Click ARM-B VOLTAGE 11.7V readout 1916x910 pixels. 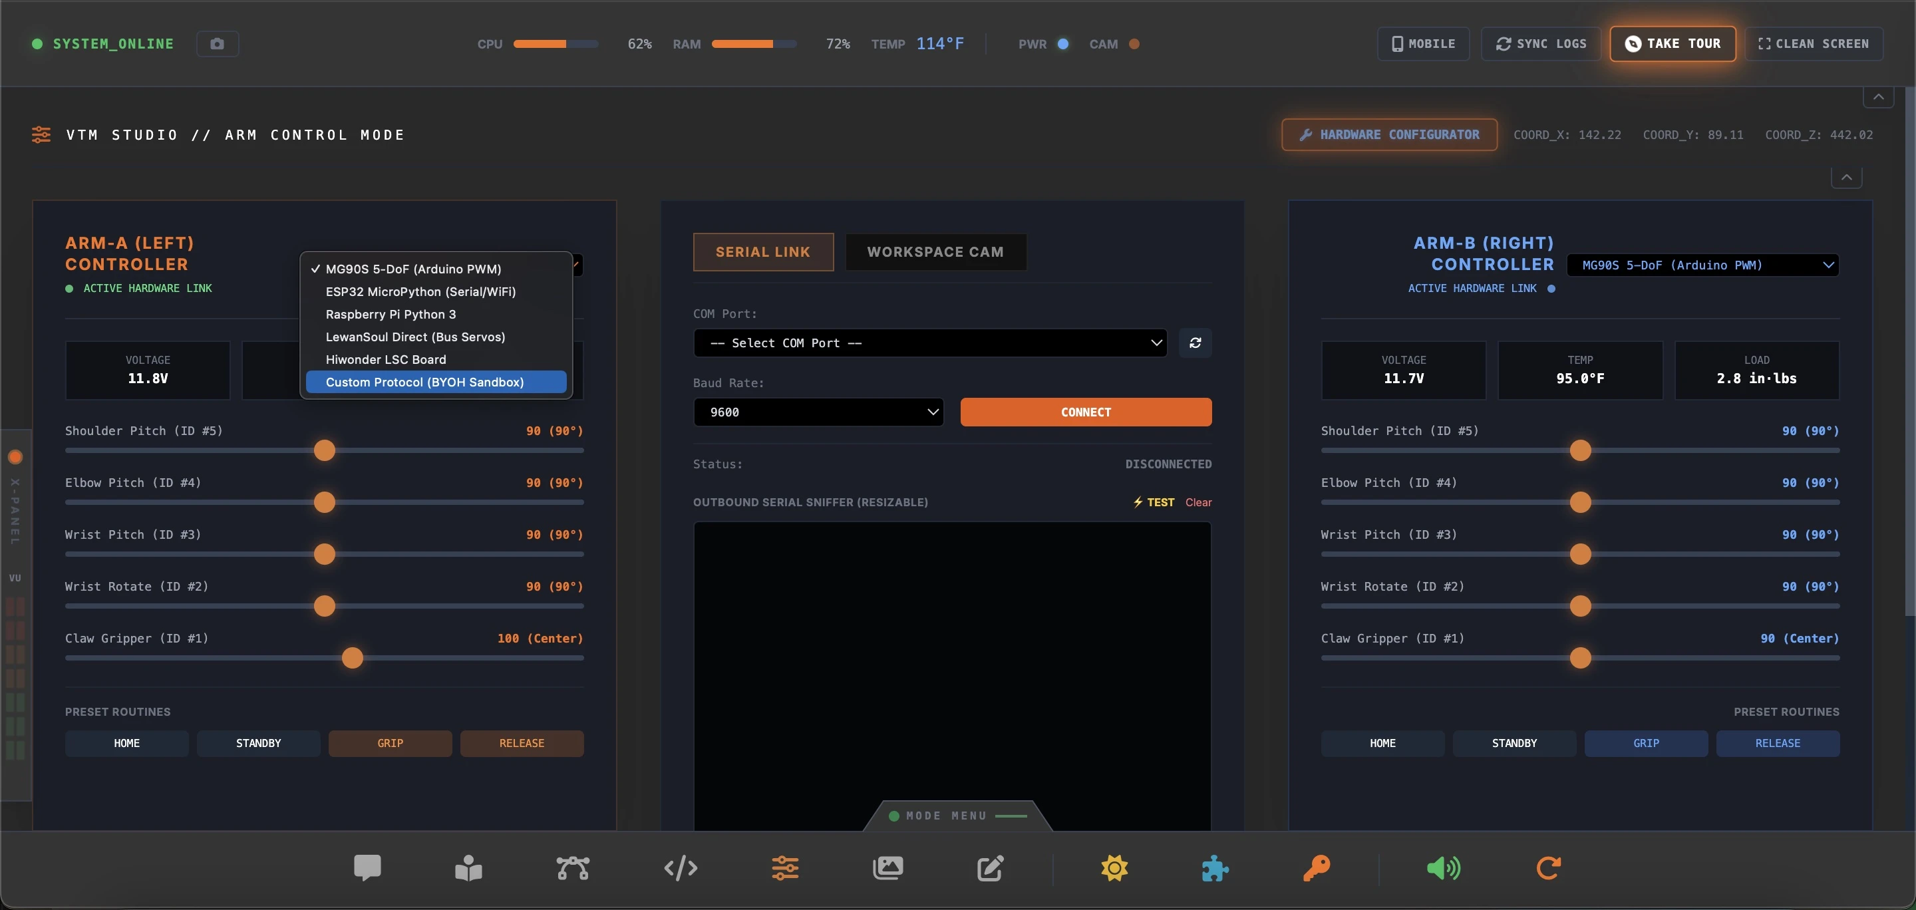[1404, 371]
